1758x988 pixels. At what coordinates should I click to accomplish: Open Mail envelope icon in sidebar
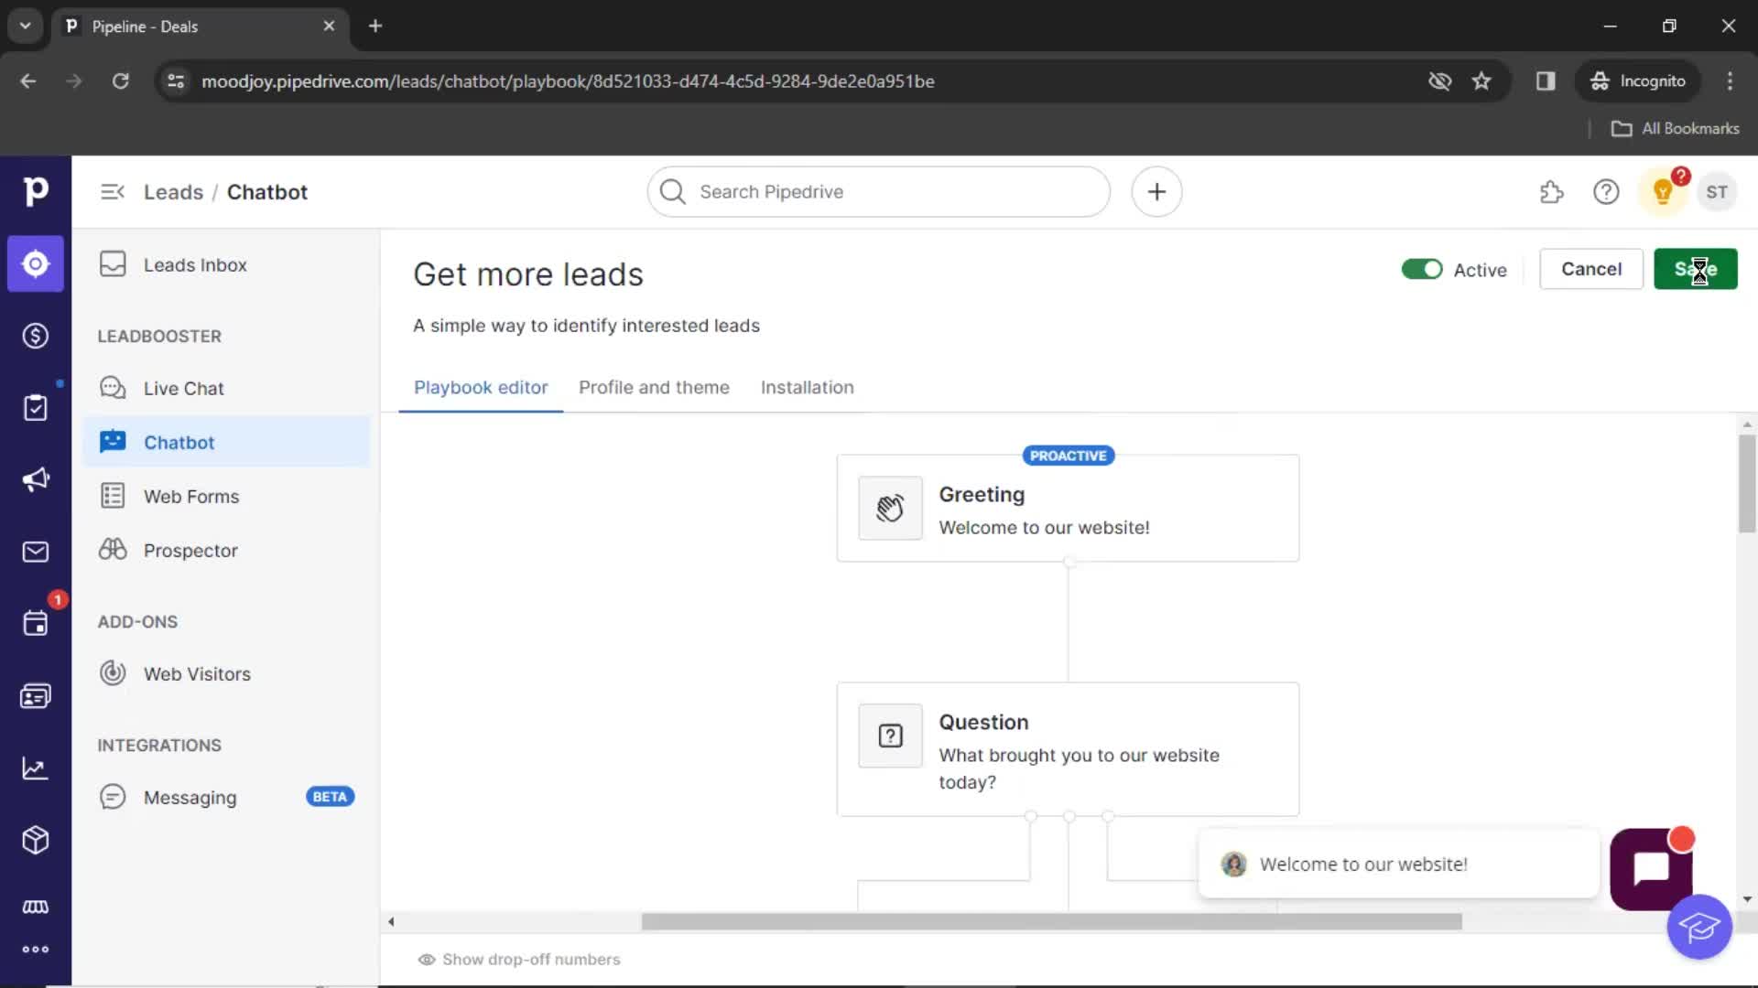coord(35,552)
